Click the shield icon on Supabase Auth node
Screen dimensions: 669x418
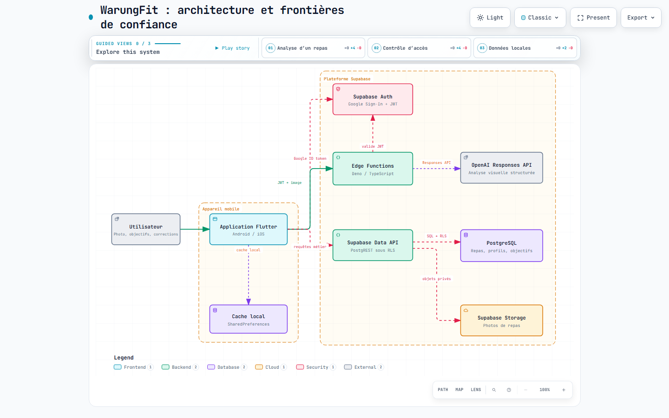point(338,89)
